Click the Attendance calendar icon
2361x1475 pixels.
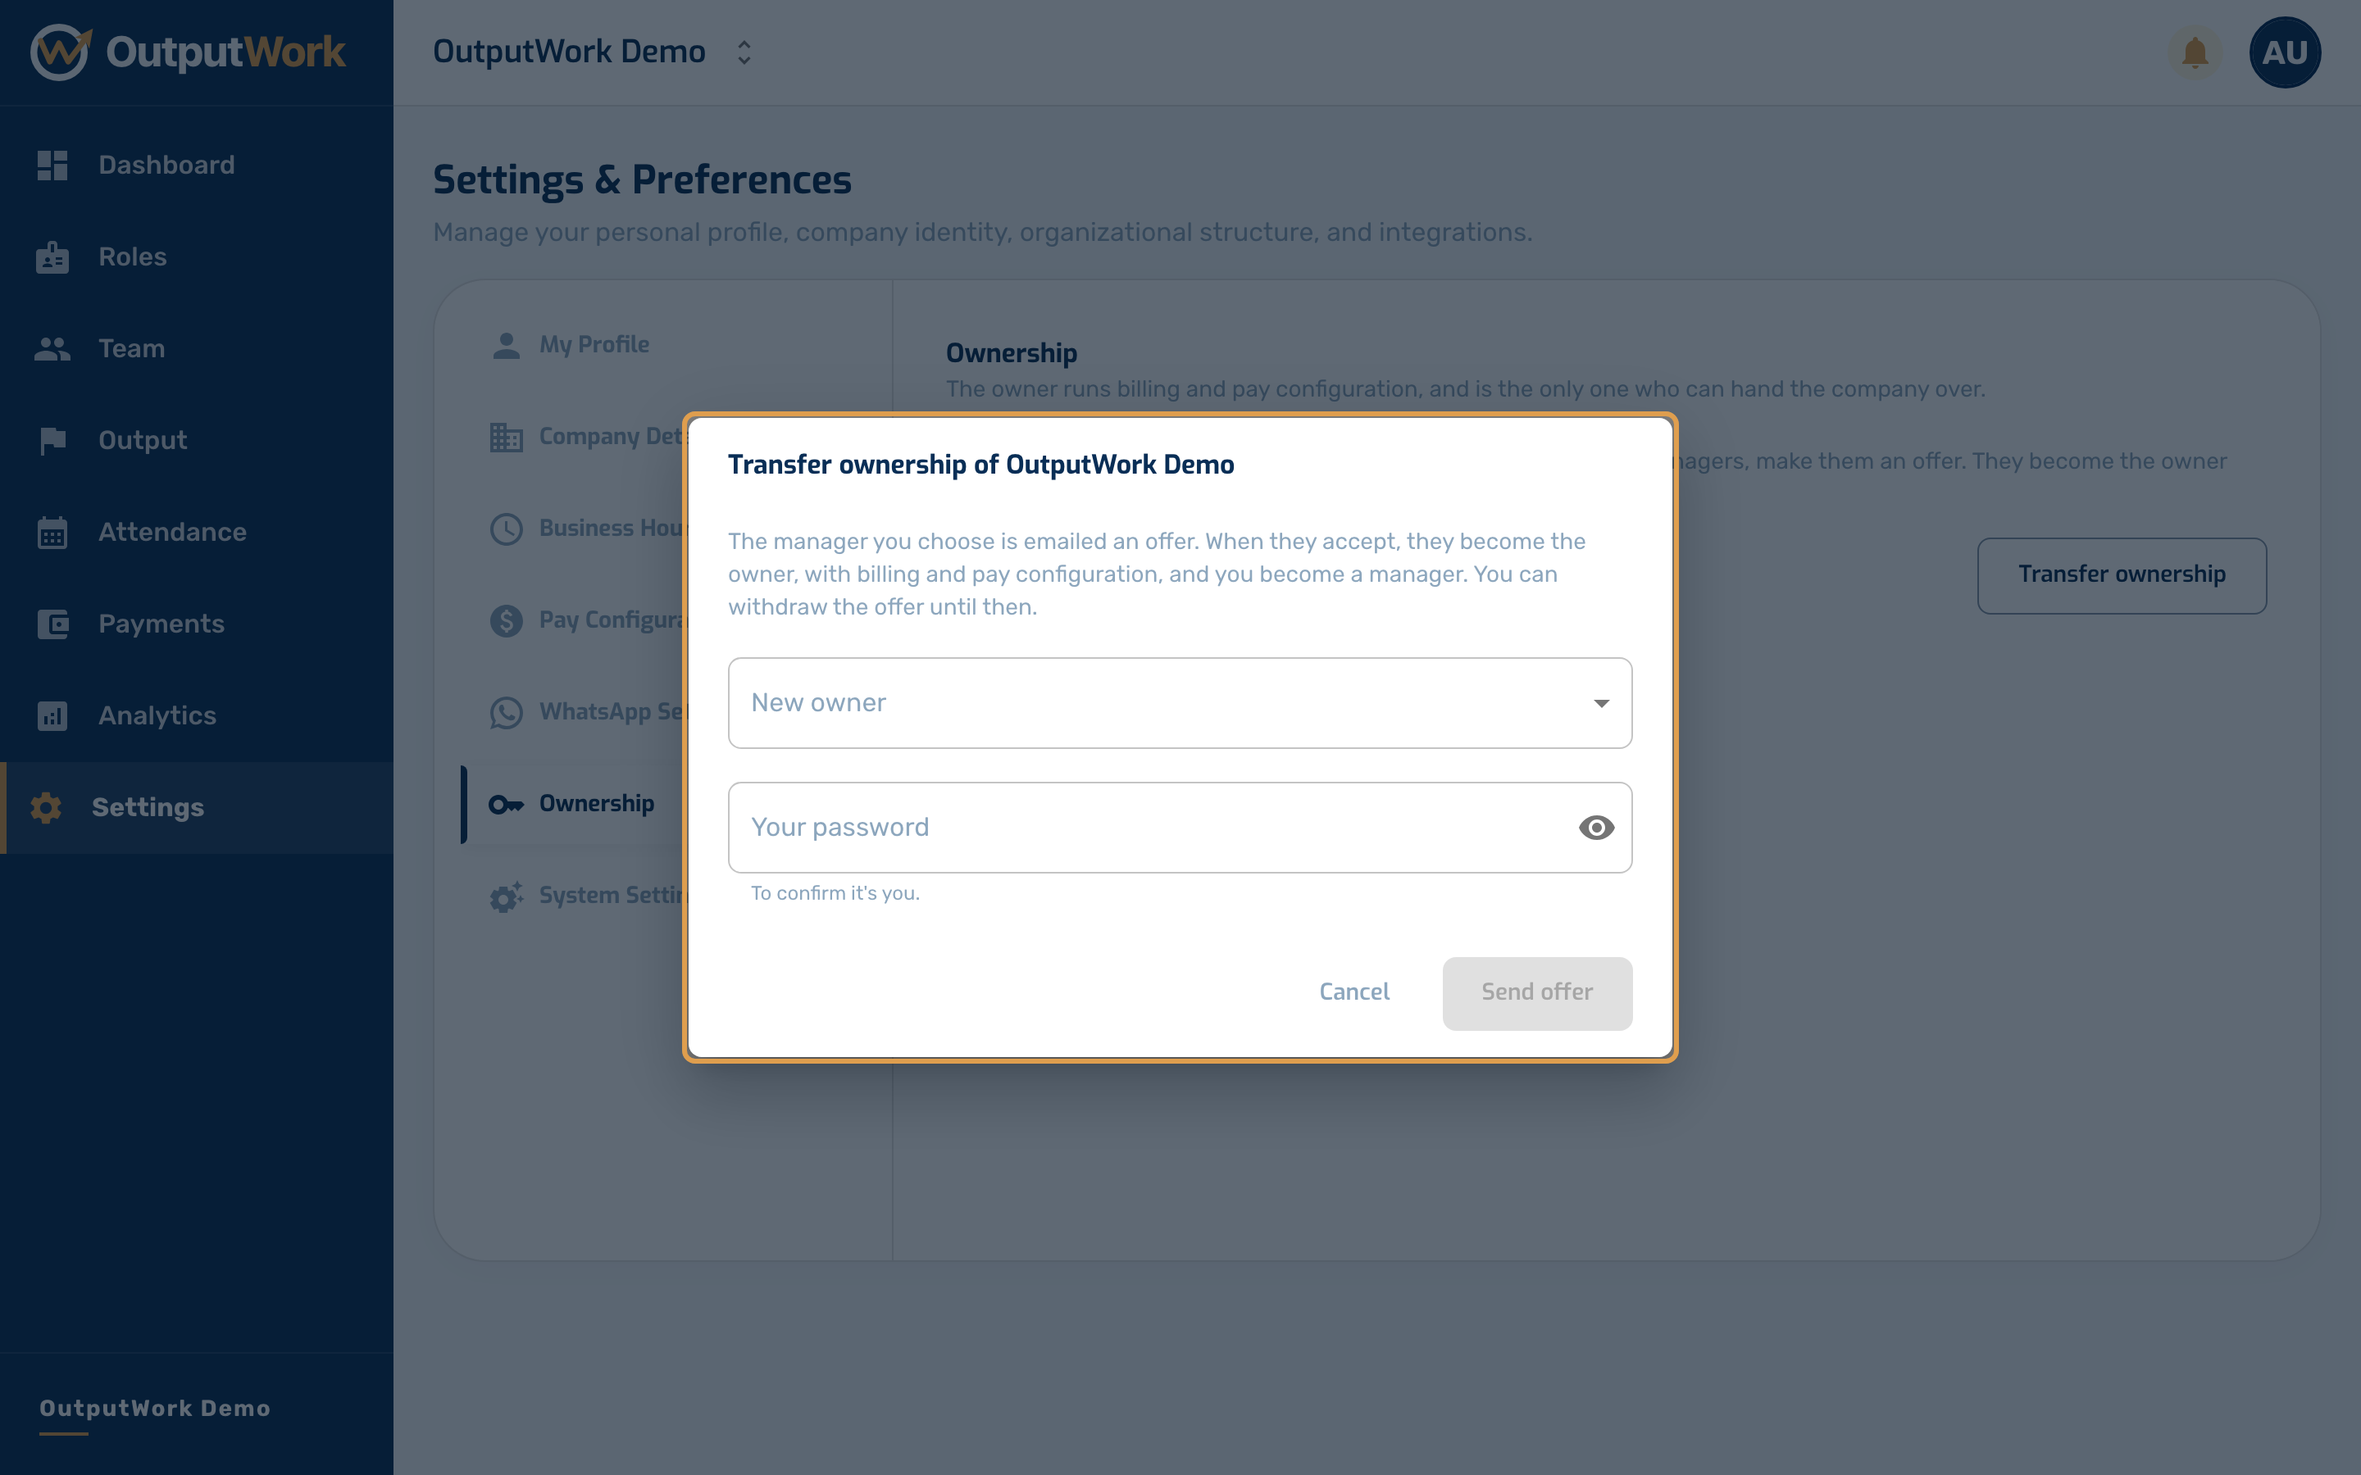click(52, 533)
